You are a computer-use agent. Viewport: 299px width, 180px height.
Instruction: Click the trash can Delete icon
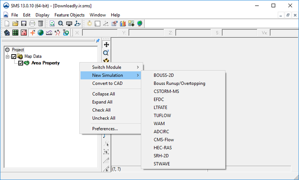[x=40, y=24]
